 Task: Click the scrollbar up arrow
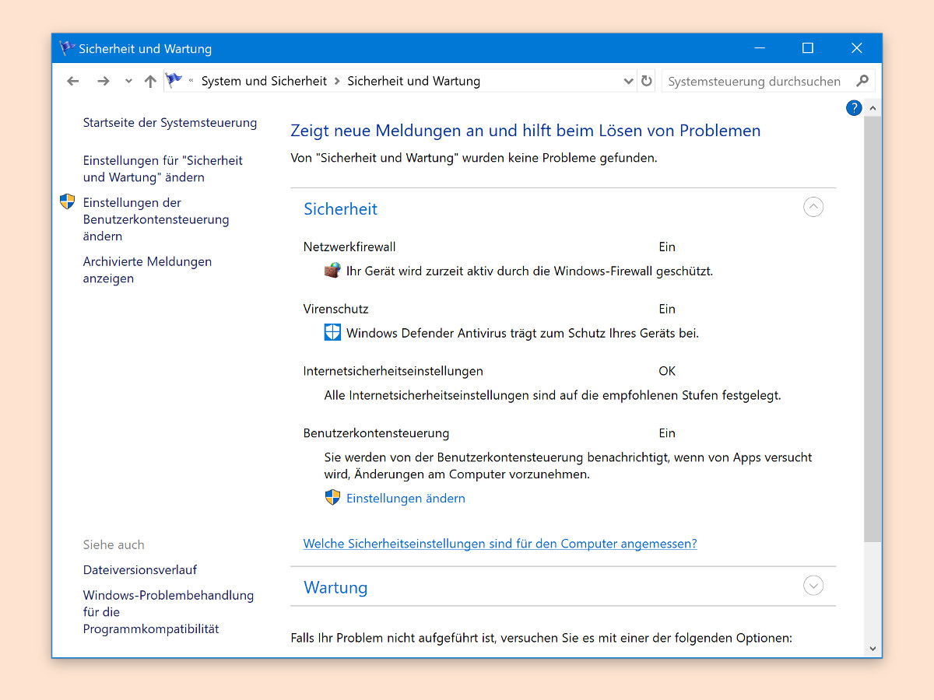pos(873,108)
